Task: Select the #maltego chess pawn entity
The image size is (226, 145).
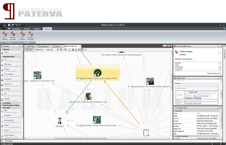Action: [60, 121]
